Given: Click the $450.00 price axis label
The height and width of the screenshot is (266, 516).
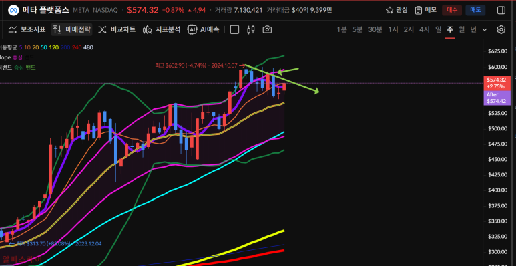Looking at the screenshot, I should (497, 159).
